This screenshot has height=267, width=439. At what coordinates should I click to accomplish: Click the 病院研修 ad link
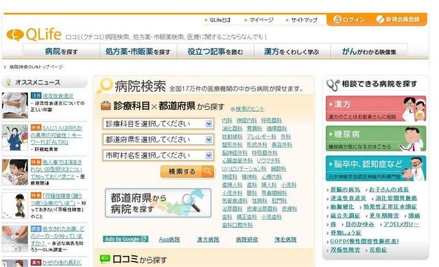pos(247,240)
